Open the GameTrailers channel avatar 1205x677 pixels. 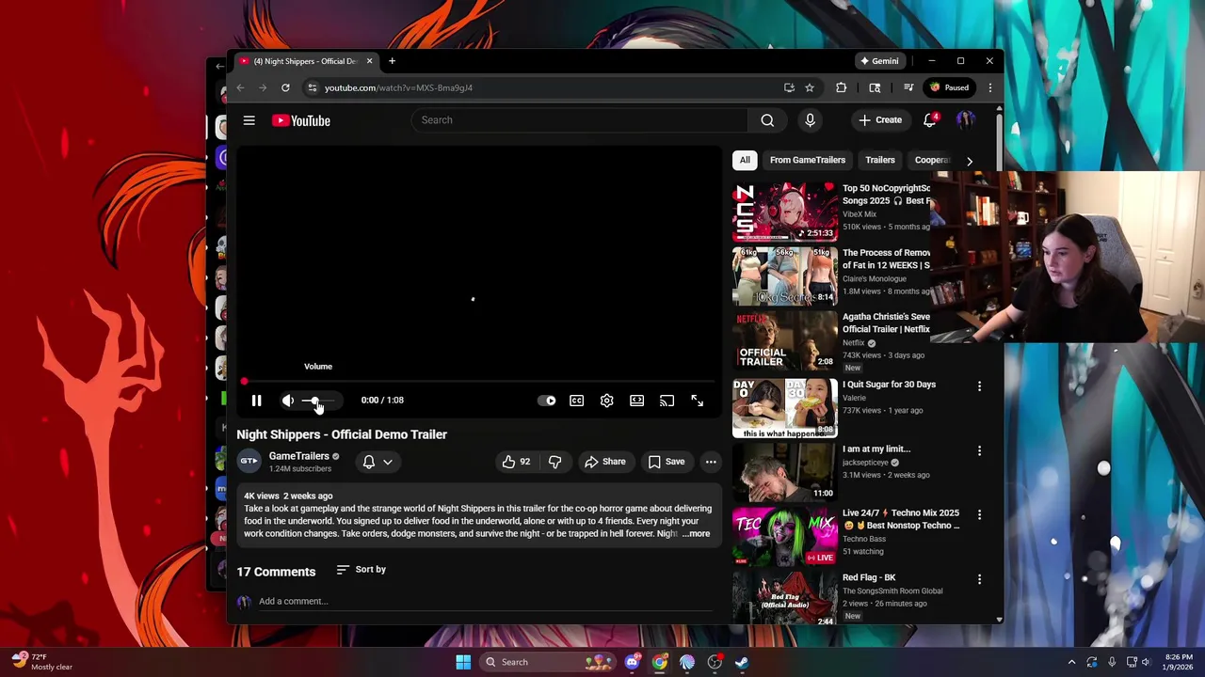[x=249, y=462]
